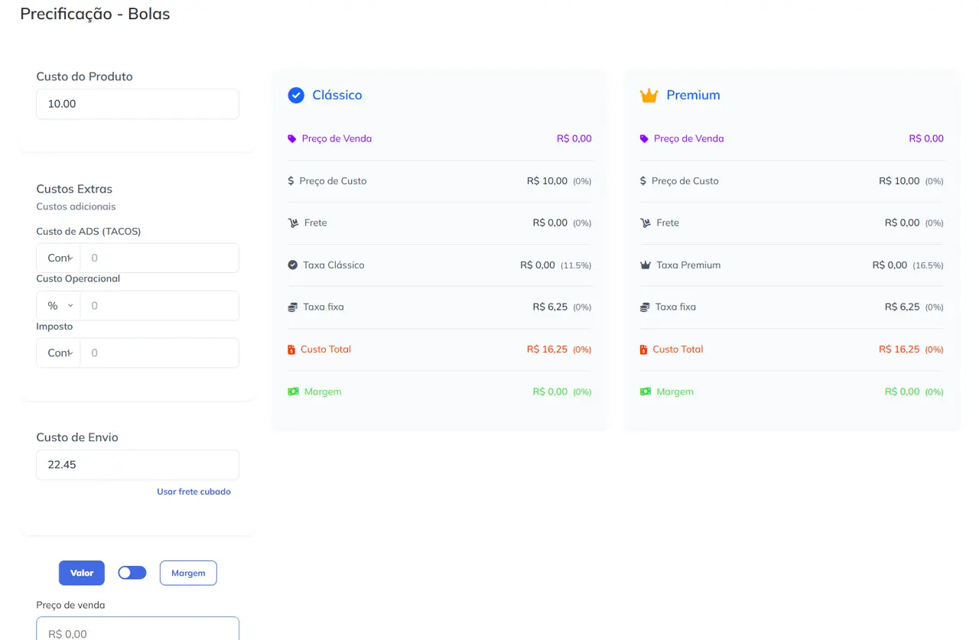979x640 pixels.
Task: Click the Custo de Envio input field
Action: click(x=138, y=465)
